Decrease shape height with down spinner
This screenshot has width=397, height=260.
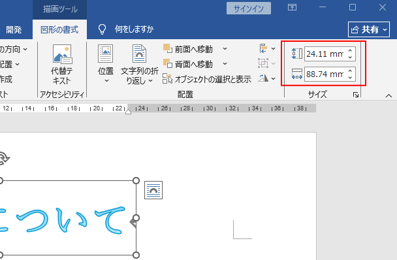click(350, 57)
